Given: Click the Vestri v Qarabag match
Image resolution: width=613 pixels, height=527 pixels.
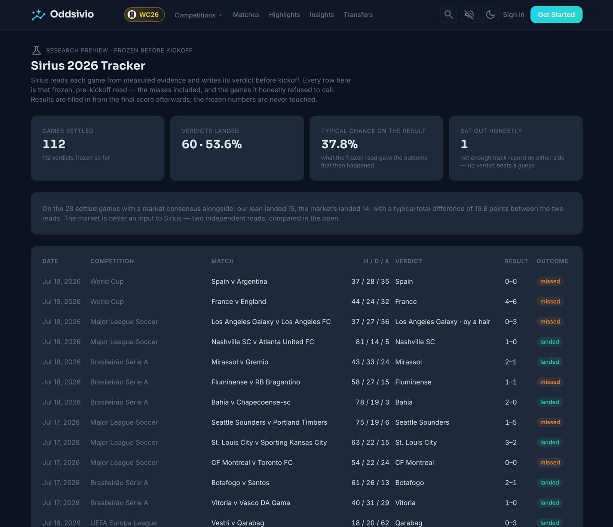Looking at the screenshot, I should [238, 523].
